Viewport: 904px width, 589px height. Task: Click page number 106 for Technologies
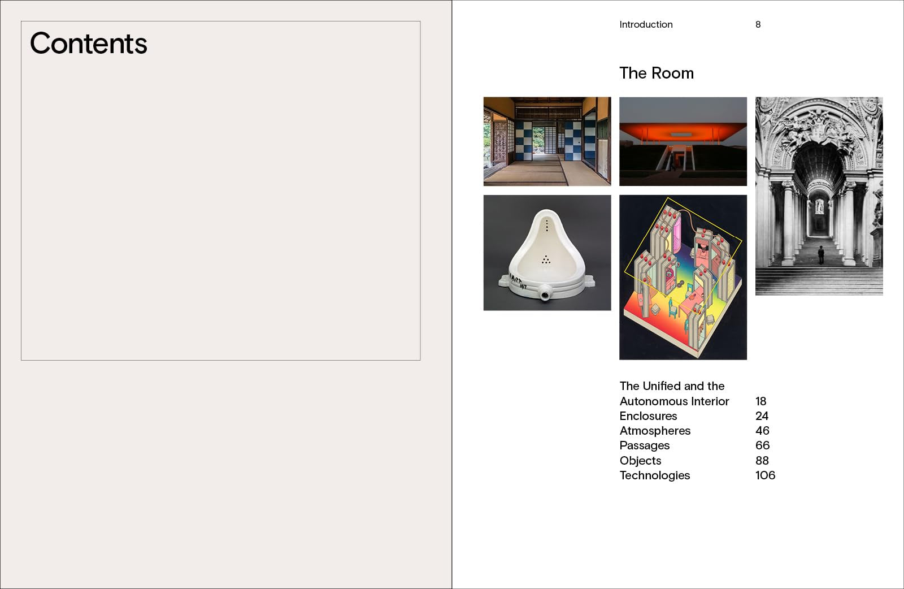(x=765, y=475)
